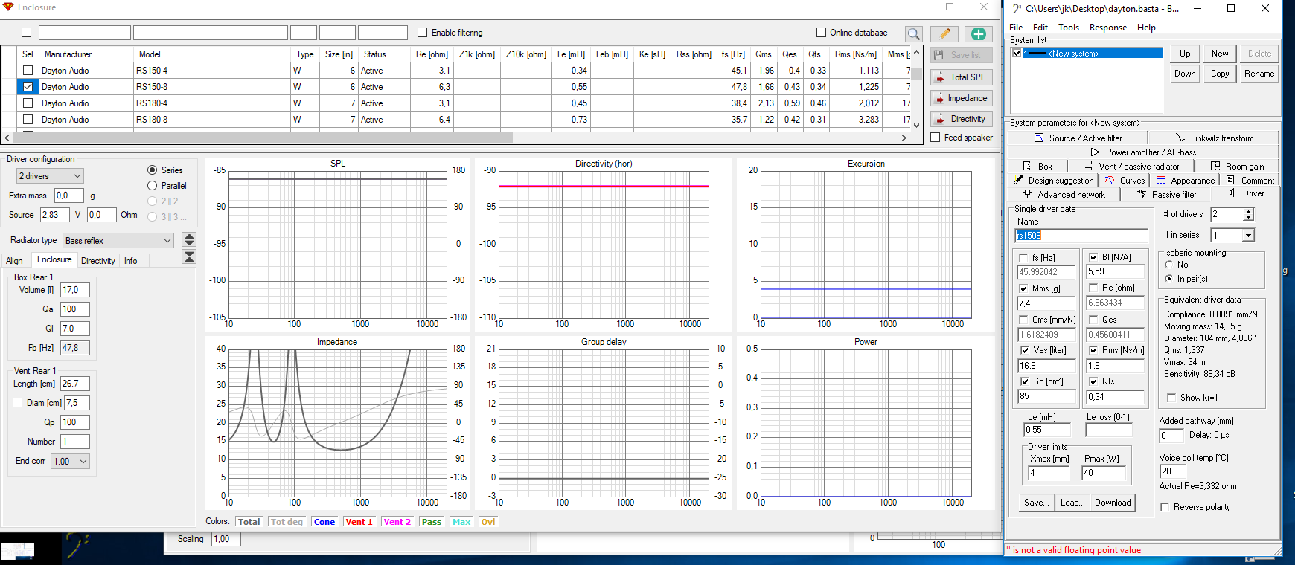Open the Linkwitz transform tab

(x=1215, y=138)
